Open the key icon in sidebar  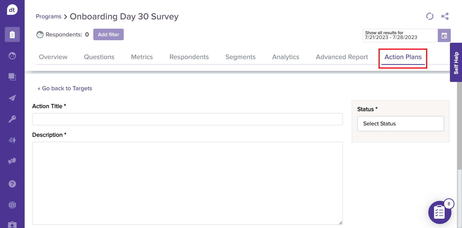click(12, 119)
